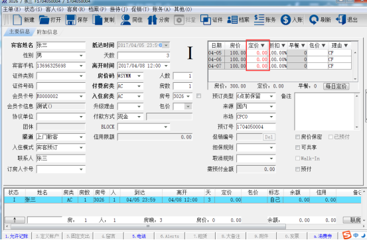Enable the 预付 checkbox

[297, 169]
